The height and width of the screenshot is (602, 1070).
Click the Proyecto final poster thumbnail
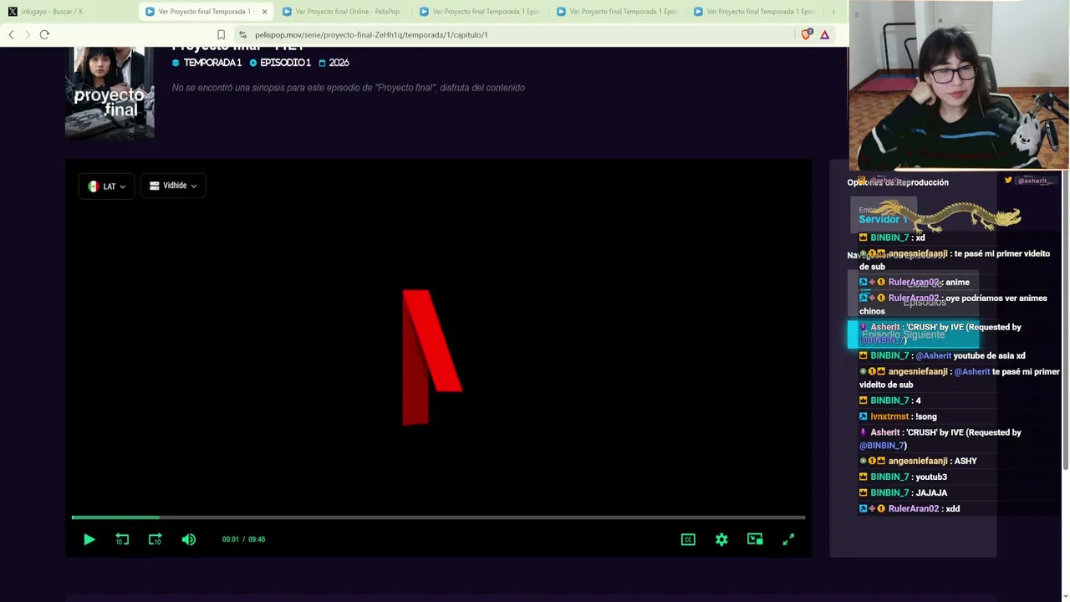click(110, 93)
